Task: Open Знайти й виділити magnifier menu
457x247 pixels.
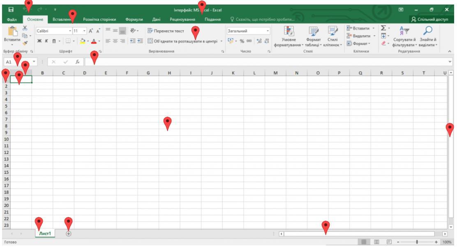Action: pos(428,37)
